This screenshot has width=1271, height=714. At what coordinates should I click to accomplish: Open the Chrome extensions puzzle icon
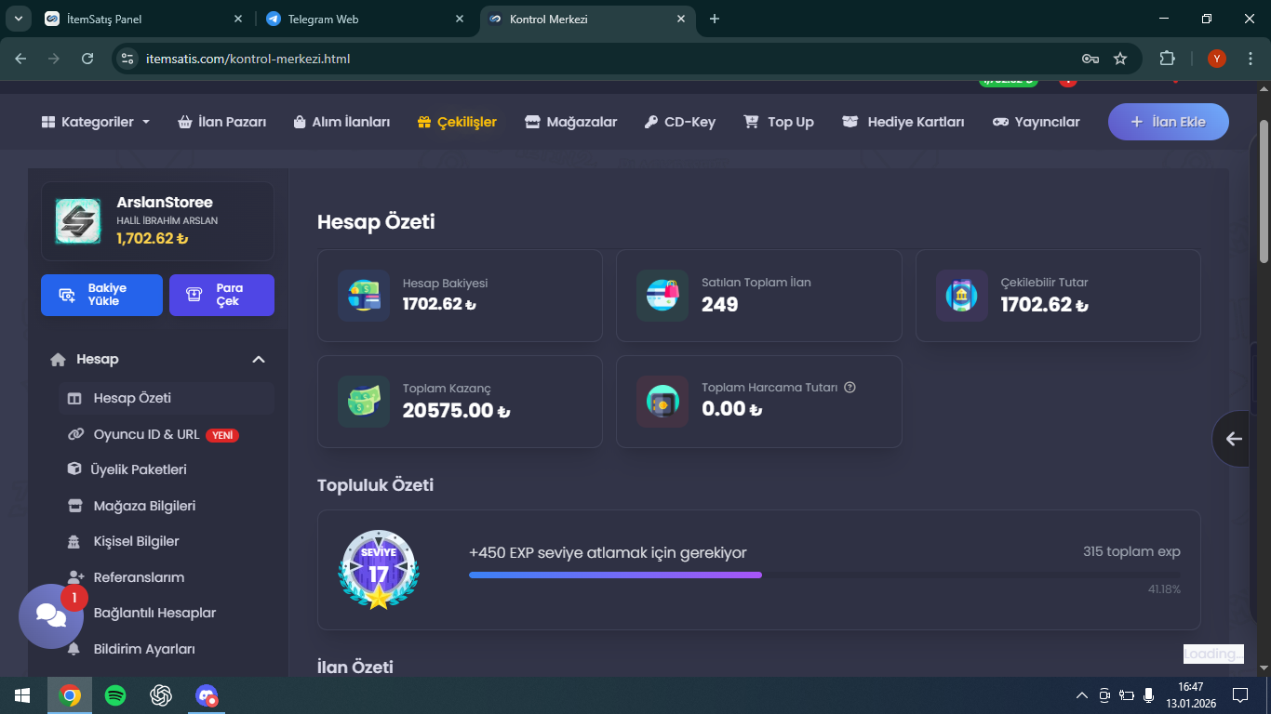click(x=1167, y=59)
